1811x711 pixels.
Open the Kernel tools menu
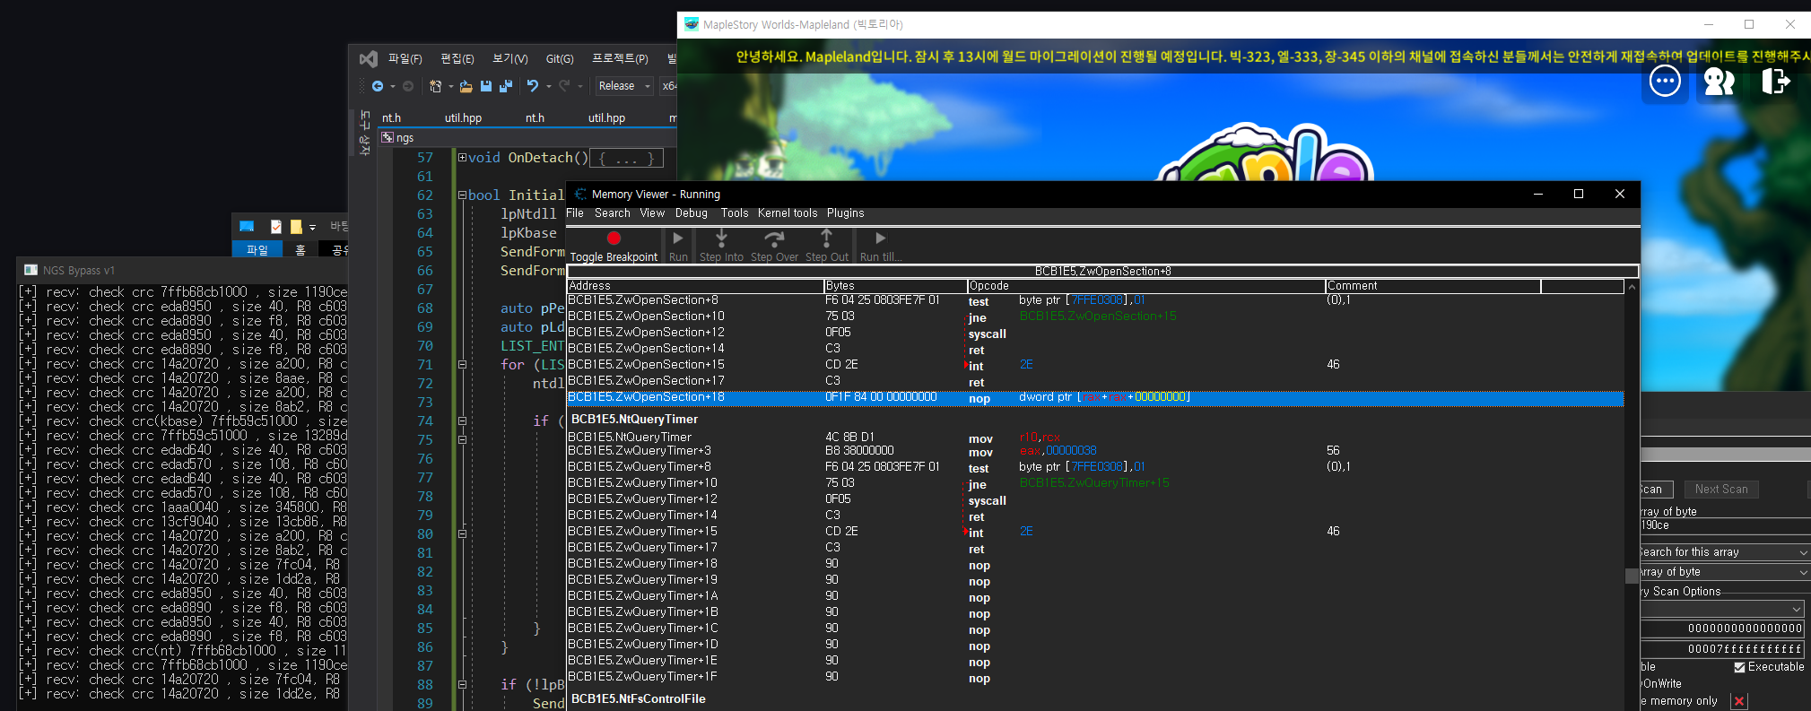pos(788,213)
